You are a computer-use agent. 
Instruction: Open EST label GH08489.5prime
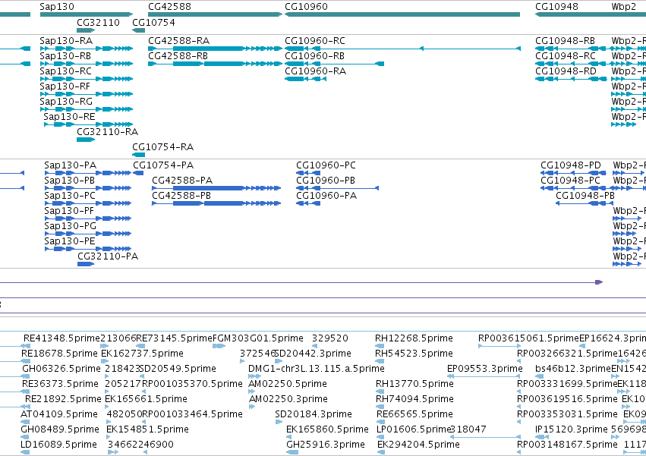(x=60, y=429)
